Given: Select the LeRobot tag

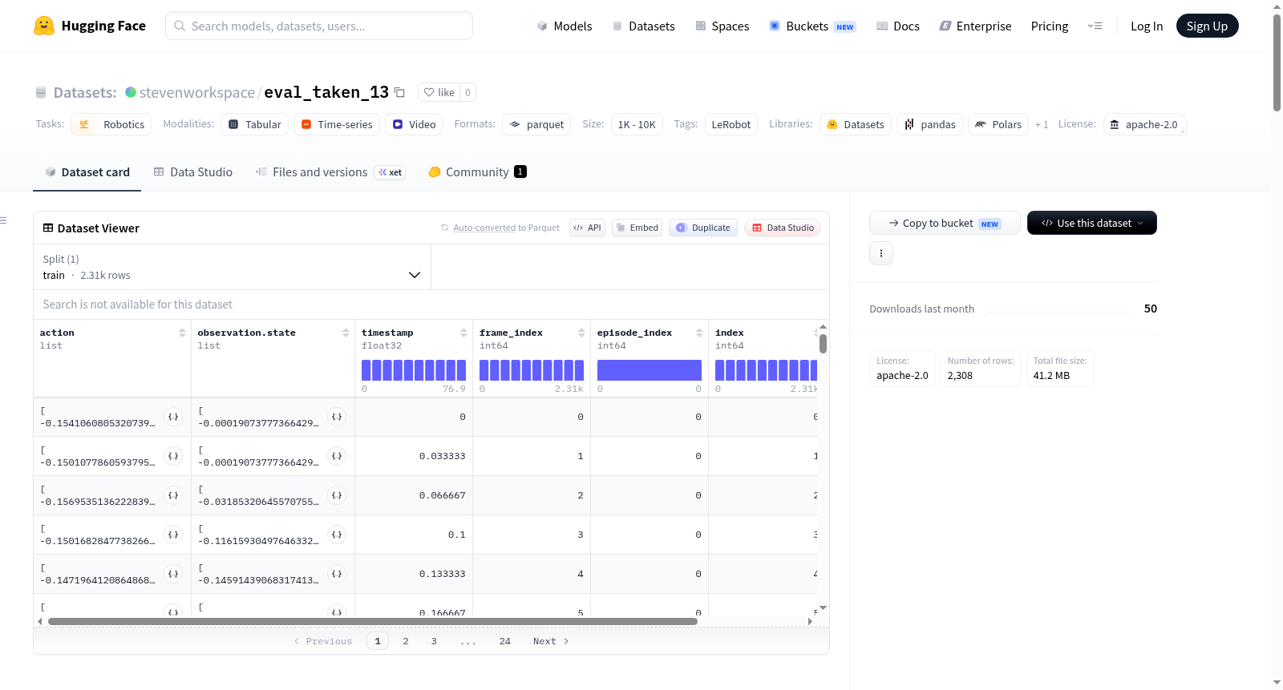Looking at the screenshot, I should coord(731,124).
